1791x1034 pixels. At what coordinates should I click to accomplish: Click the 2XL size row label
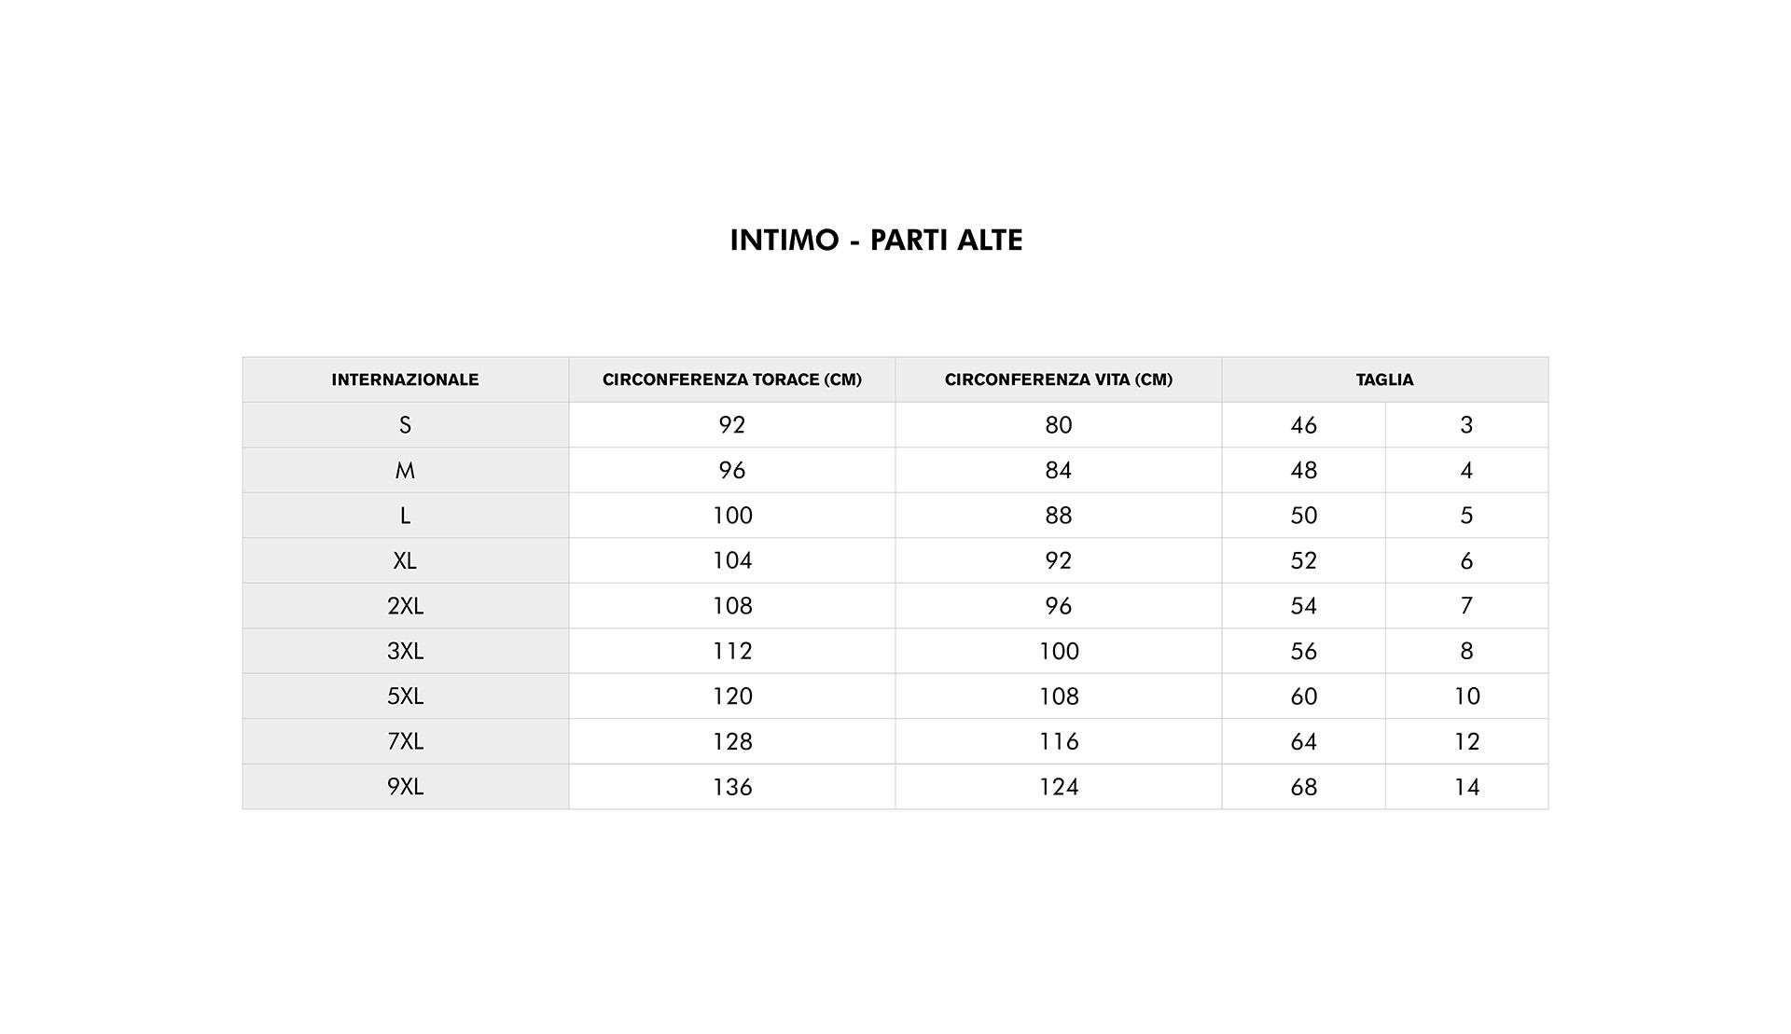click(405, 606)
